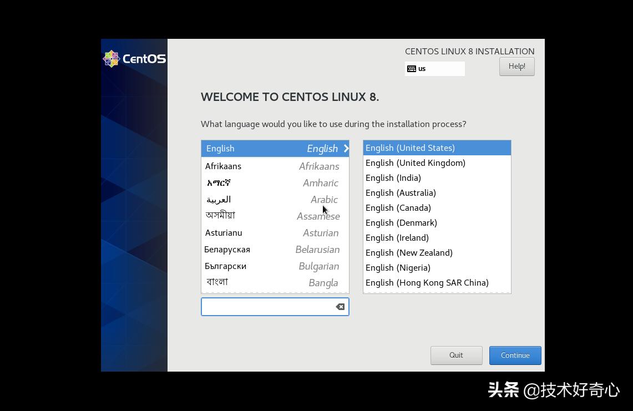Click the CentOS logo
Image resolution: width=633 pixels, height=411 pixels.
pyautogui.click(x=134, y=58)
